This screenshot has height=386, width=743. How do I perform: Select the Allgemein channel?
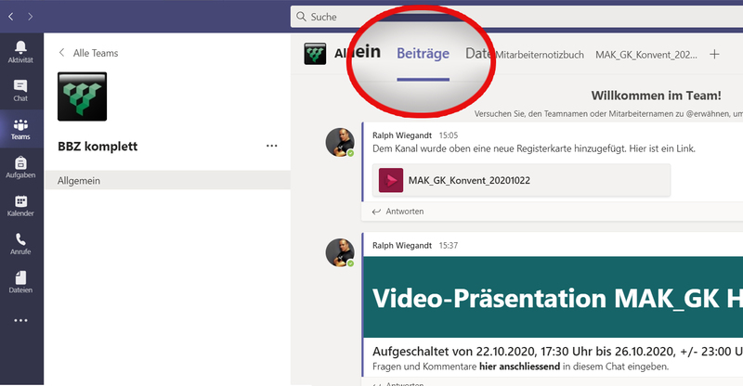click(167, 180)
